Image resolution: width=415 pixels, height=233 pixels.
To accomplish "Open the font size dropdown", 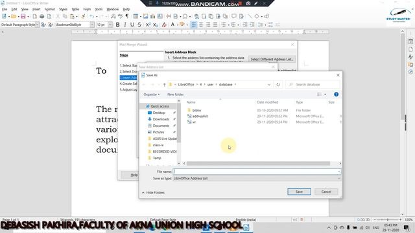I will (110, 25).
